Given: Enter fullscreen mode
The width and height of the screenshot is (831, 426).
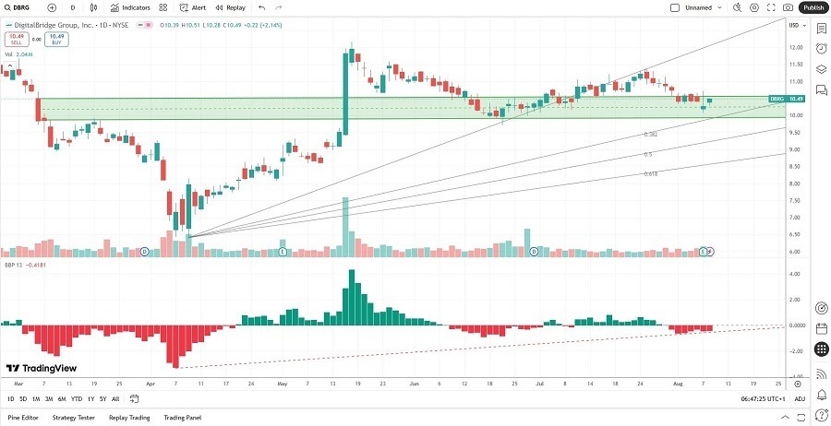Looking at the screenshot, I should 771,8.
